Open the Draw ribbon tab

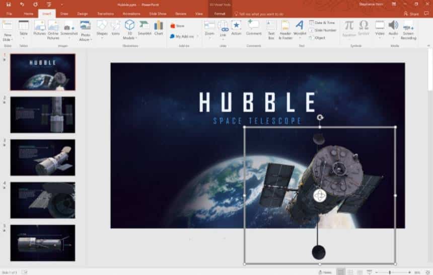point(64,14)
